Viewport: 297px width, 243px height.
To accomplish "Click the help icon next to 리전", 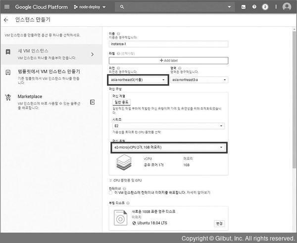I will pyautogui.click(x=118, y=68).
